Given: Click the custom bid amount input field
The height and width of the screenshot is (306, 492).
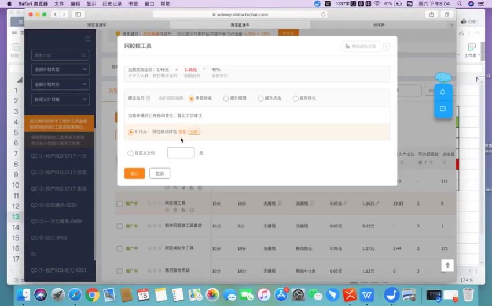Looking at the screenshot, I should [x=181, y=152].
